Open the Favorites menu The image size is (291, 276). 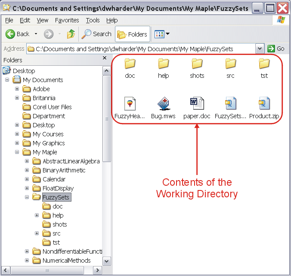tap(67, 20)
